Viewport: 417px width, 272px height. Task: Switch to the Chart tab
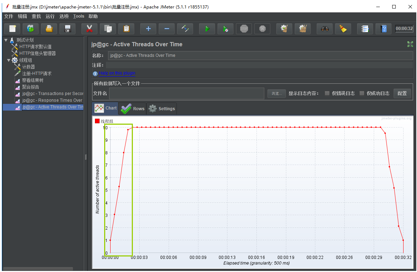click(105, 108)
